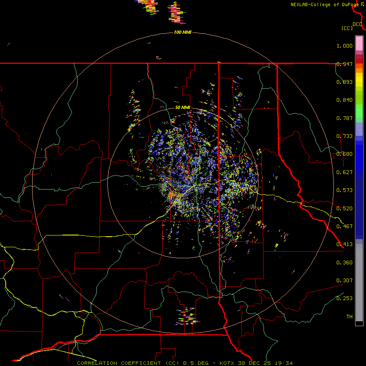Image resolution: width=366 pixels, height=366 pixels.
Task: Click the [CC] unit label
Action: click(347, 28)
